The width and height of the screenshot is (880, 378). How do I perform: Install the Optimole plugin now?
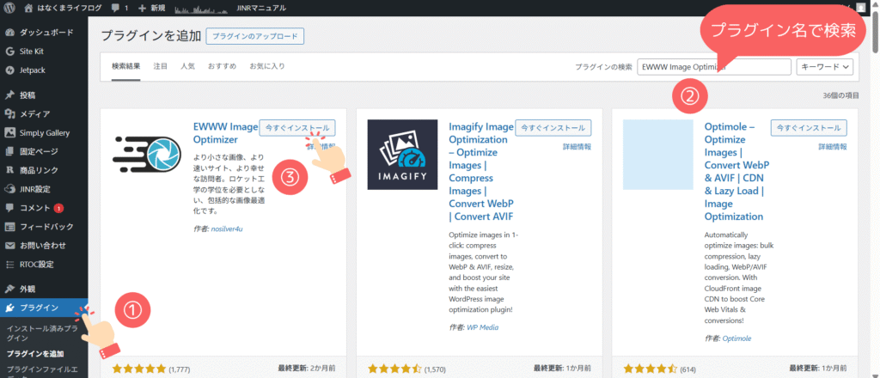tap(809, 128)
